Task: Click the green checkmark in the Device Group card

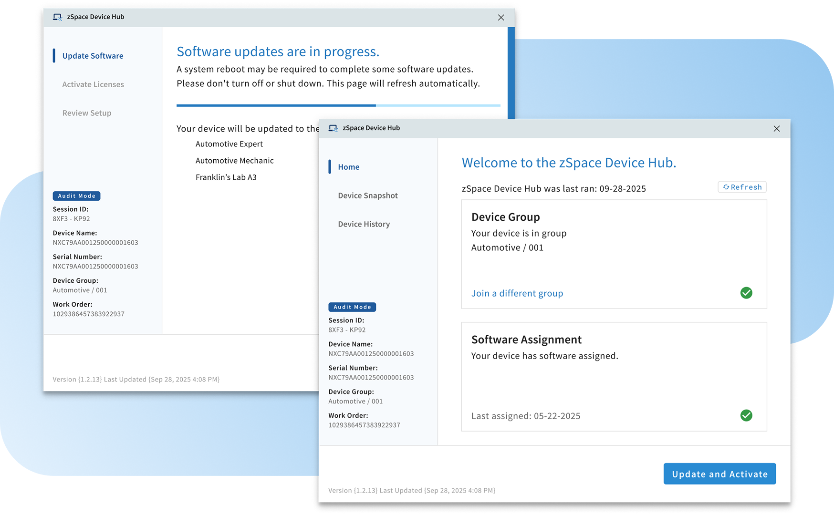Action: click(x=746, y=293)
